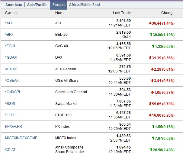The image size is (183, 153).
Task: Open the ^ATX symbol link
Action: tap(9, 23)
